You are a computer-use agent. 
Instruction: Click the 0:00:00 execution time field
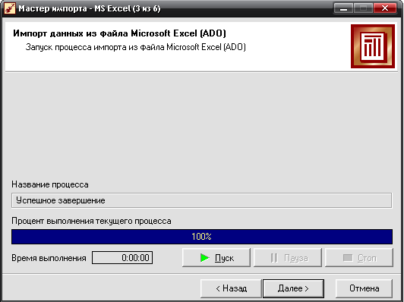[122, 258]
